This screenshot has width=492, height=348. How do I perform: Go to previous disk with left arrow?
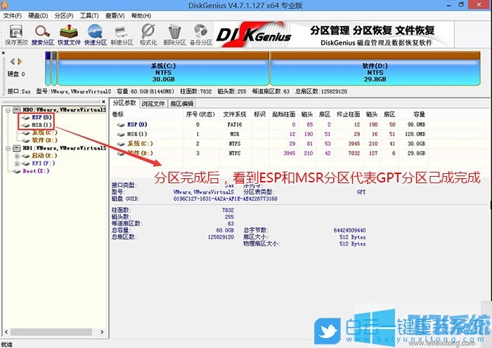(12, 62)
